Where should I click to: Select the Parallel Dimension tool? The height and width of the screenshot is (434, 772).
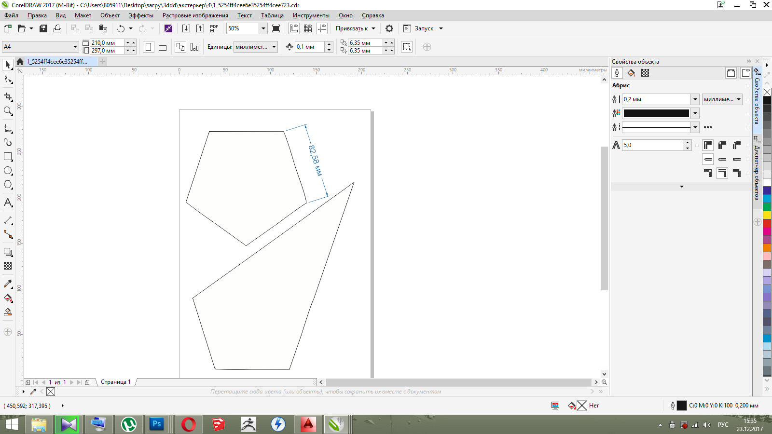pyautogui.click(x=8, y=220)
